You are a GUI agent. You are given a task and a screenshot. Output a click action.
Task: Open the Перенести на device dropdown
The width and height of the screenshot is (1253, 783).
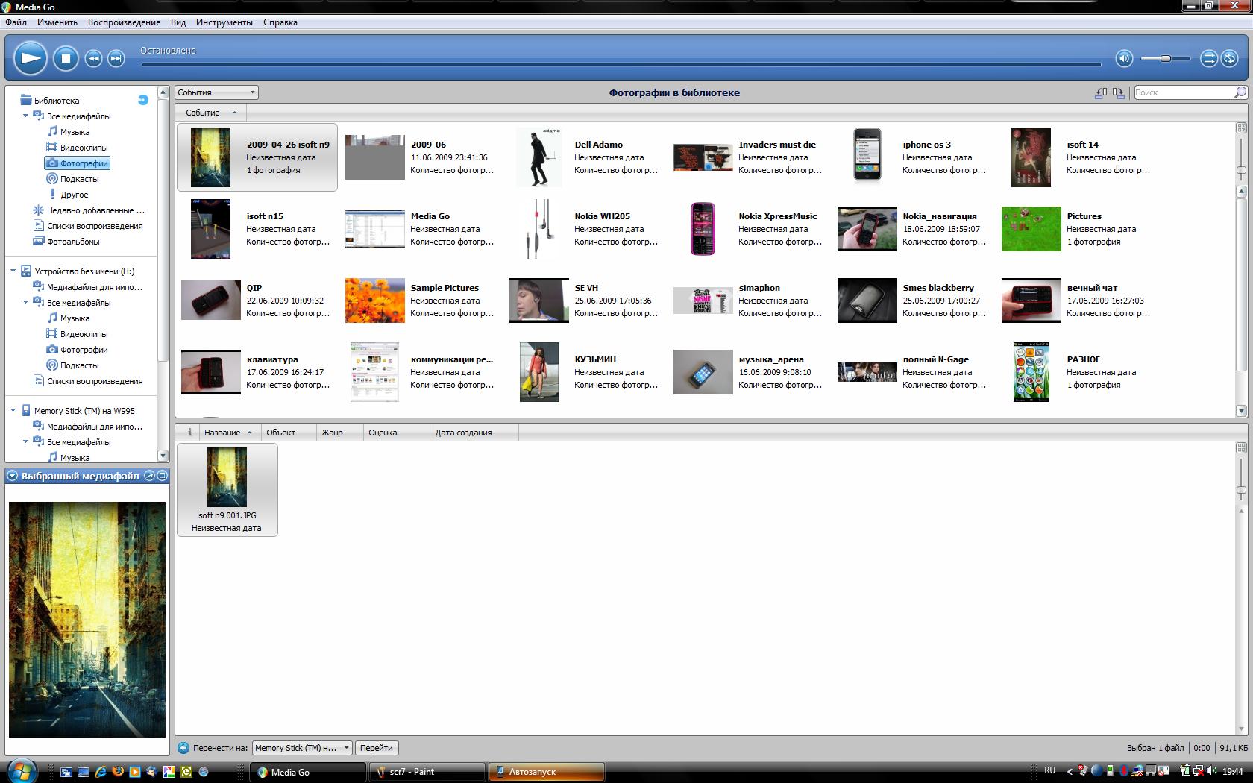click(302, 748)
